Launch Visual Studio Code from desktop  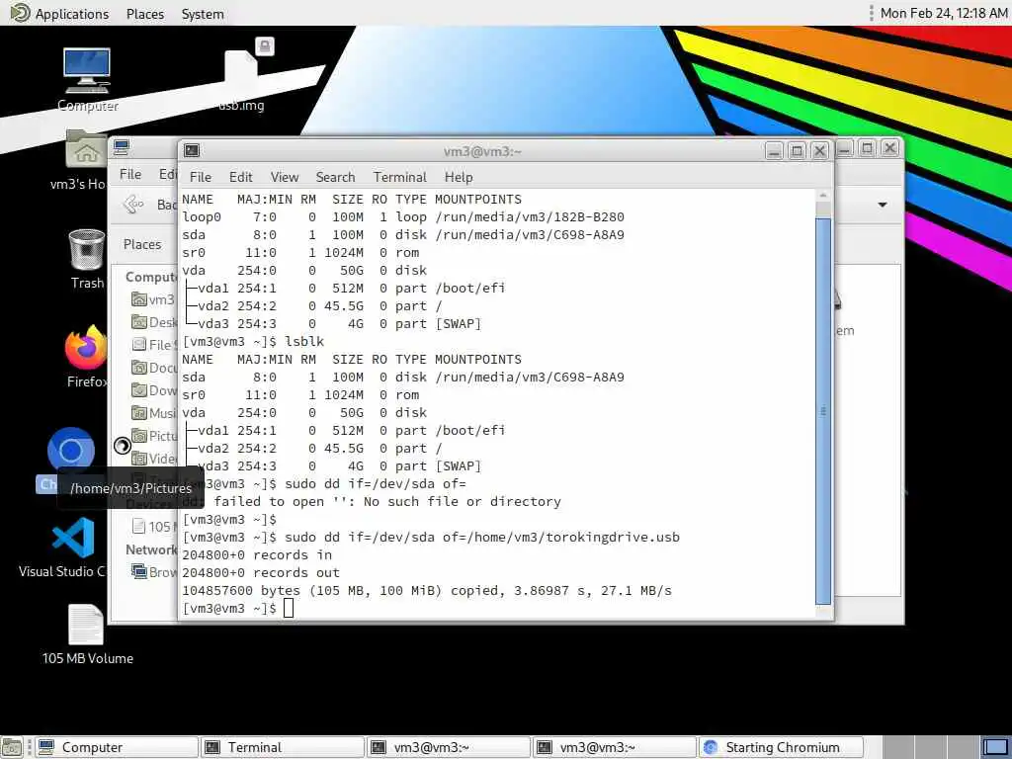[x=72, y=539]
